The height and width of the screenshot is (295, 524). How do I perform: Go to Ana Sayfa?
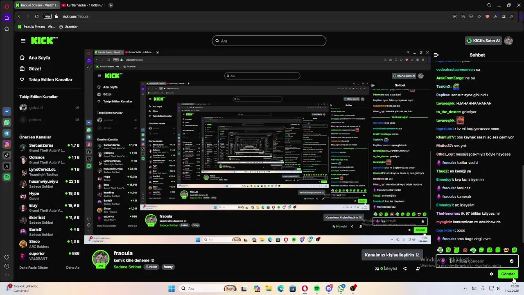[x=35, y=58]
